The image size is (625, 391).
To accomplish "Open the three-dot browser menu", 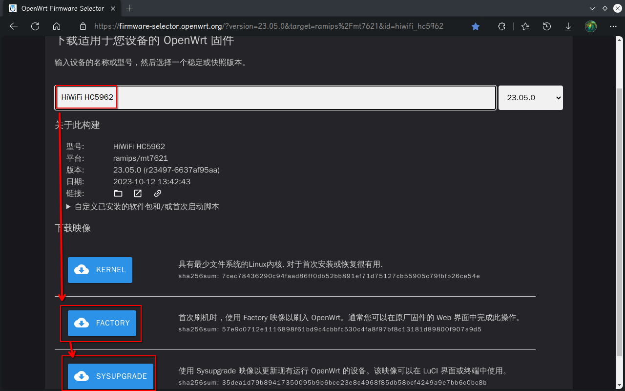I will pyautogui.click(x=613, y=26).
